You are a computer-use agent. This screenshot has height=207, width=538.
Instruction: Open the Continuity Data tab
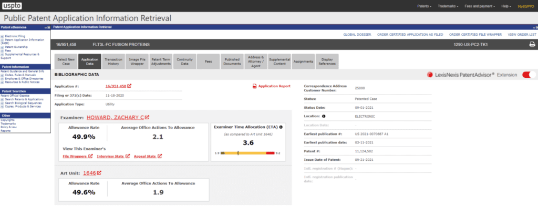tap(184, 61)
